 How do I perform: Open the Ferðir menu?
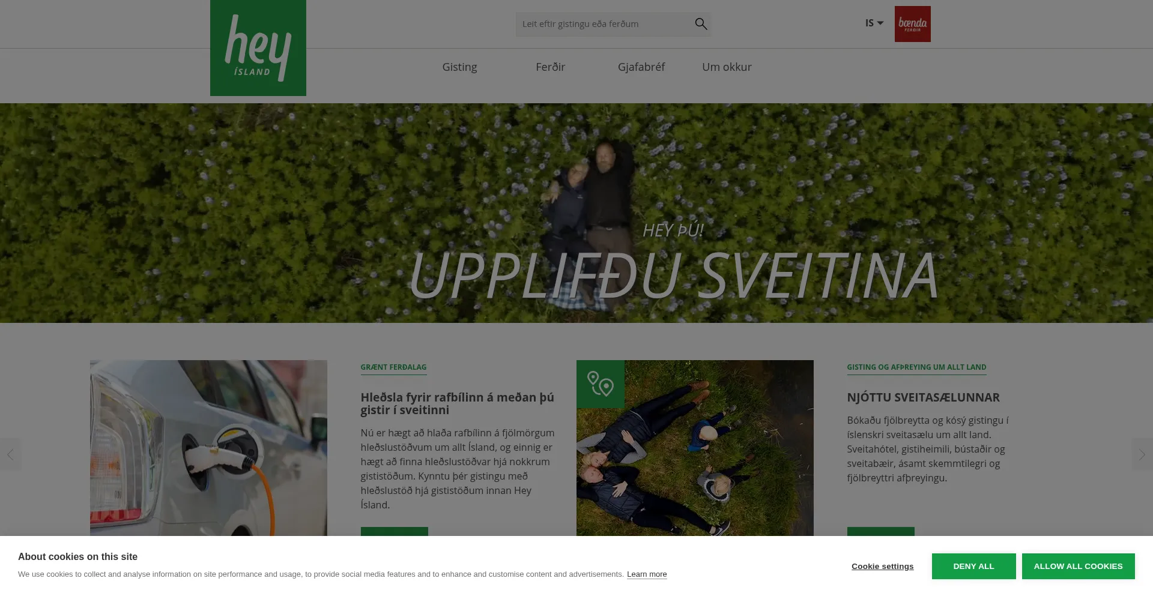point(550,67)
